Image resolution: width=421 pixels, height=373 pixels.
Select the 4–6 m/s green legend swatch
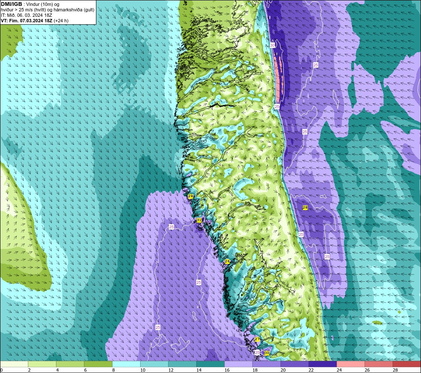point(70,364)
